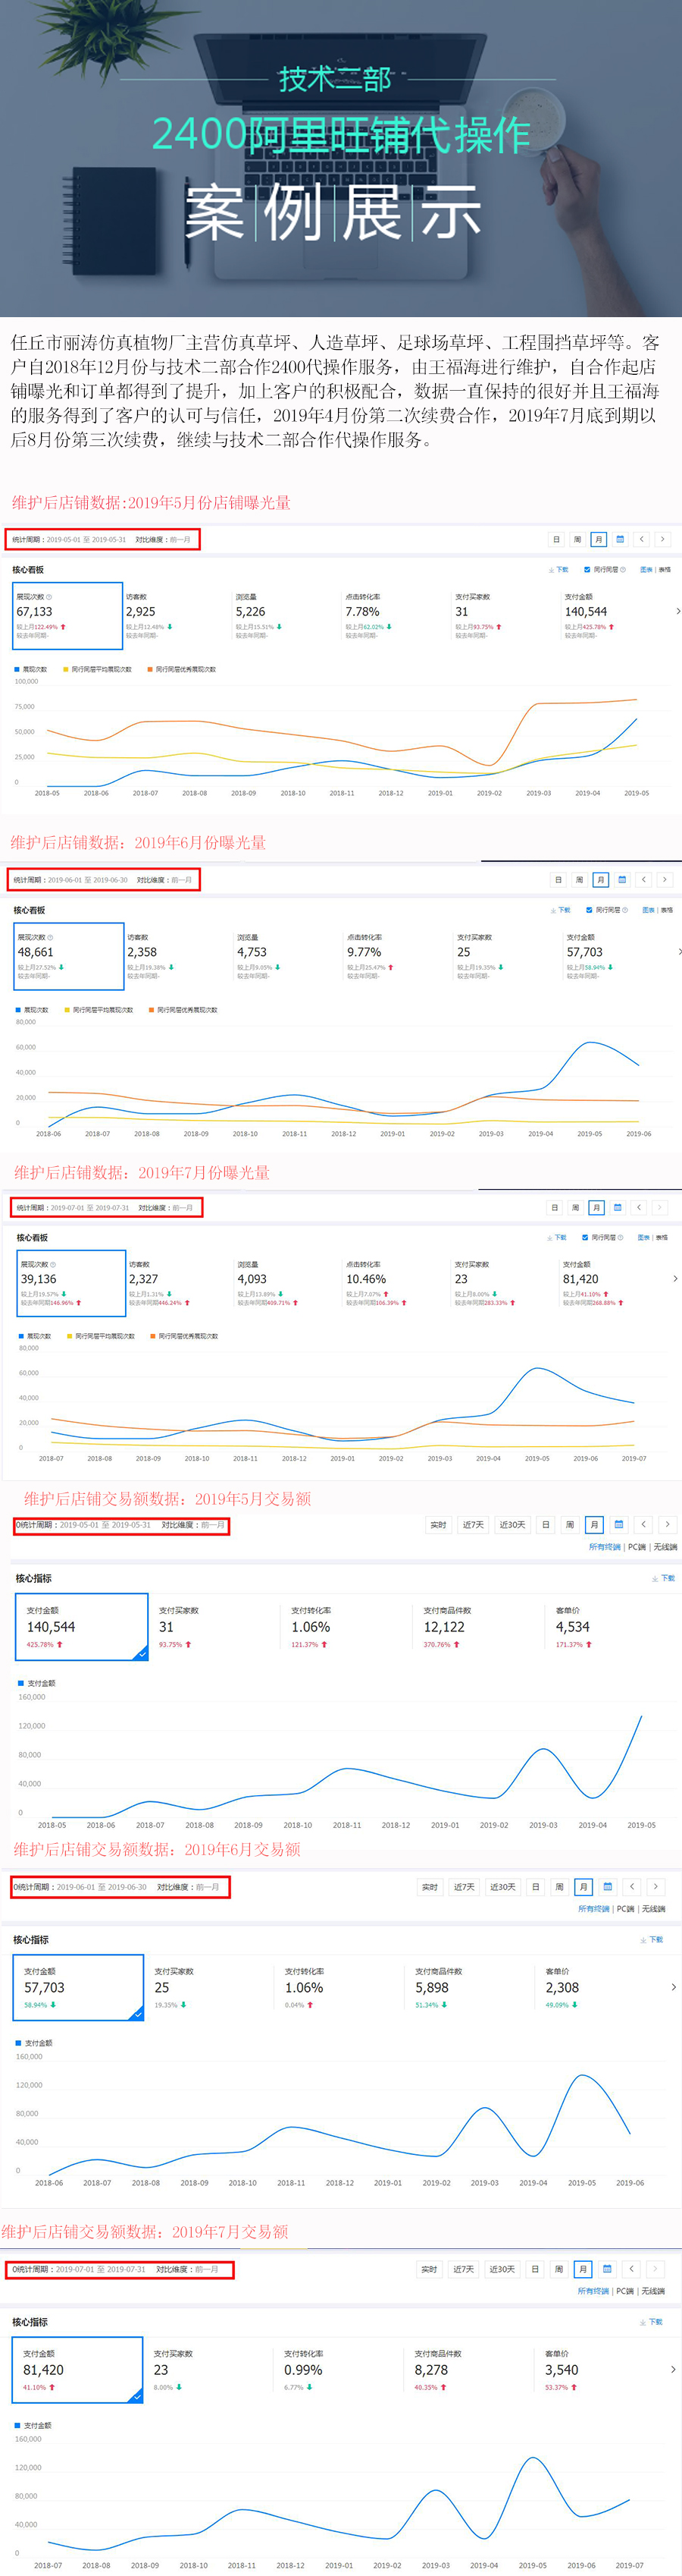Toggle 支付金额 legend in May 2019 transaction chart
The height and width of the screenshot is (2576, 682).
click(x=37, y=1682)
